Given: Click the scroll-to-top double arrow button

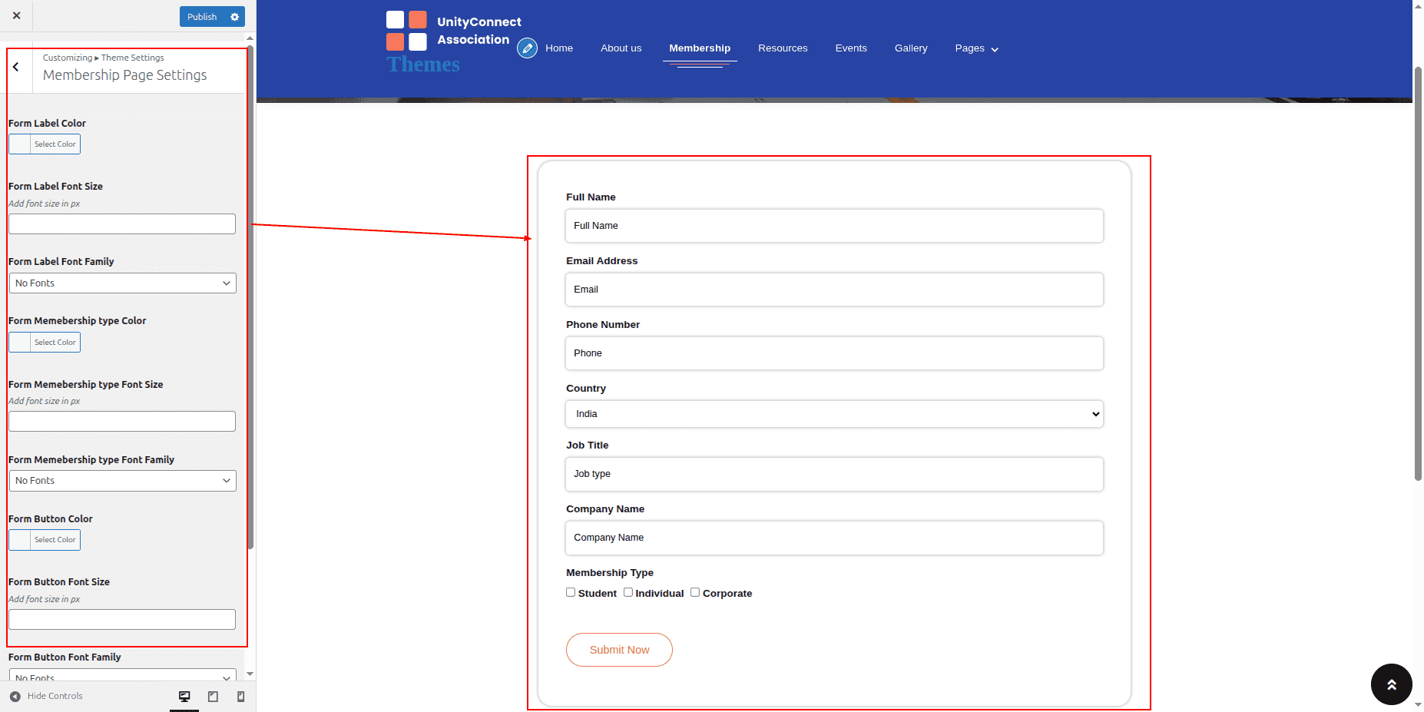Looking at the screenshot, I should pyautogui.click(x=1391, y=684).
